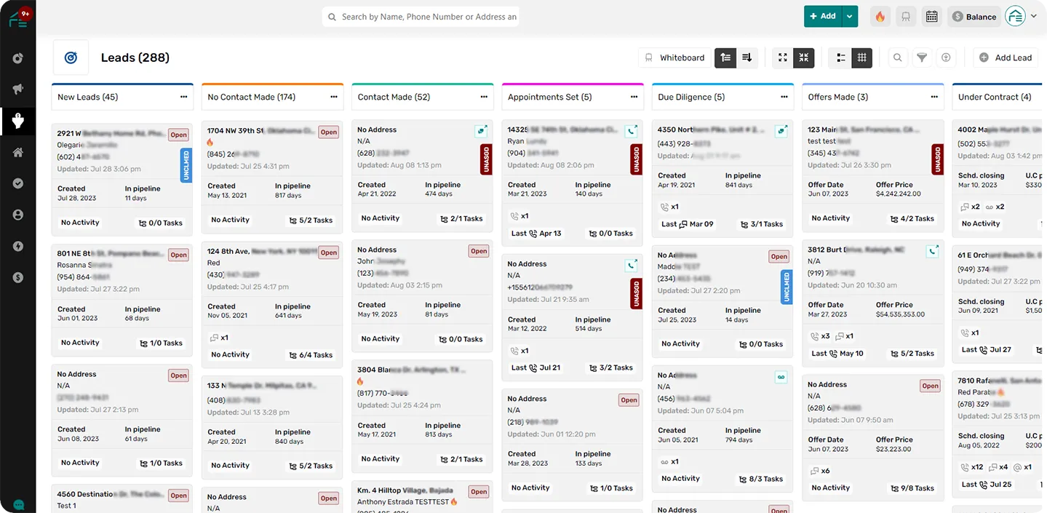This screenshot has width=1047, height=513.
Task: Open the Contact Made column options menu
Action: 484,97
